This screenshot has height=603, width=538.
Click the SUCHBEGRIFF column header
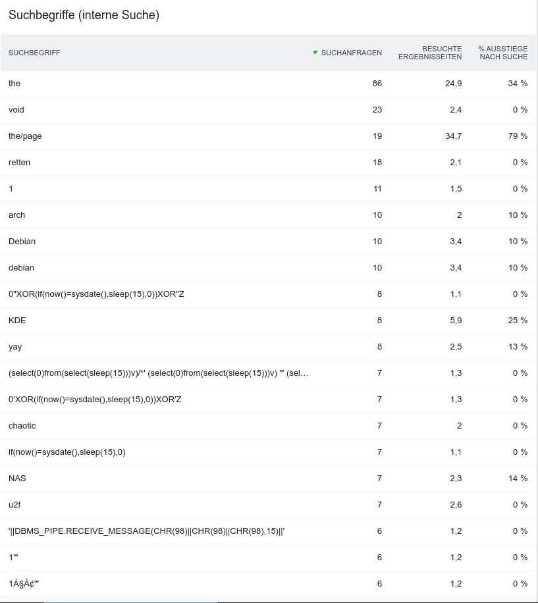(34, 53)
